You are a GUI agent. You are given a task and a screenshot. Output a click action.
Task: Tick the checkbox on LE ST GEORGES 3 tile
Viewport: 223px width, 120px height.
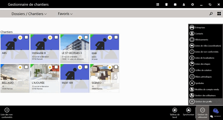[86, 37]
